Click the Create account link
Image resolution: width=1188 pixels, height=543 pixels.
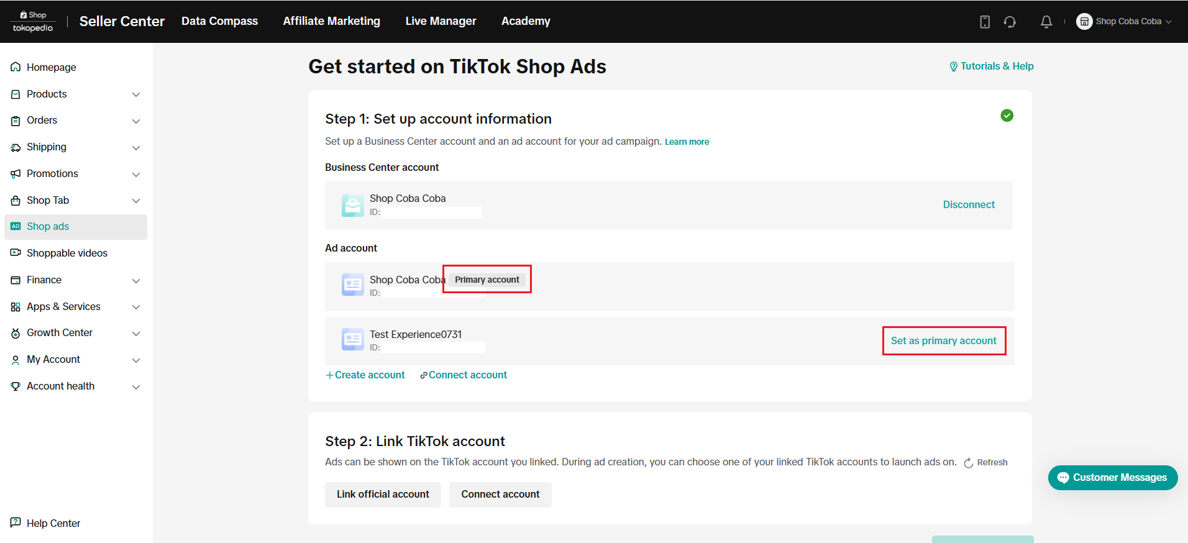click(365, 375)
